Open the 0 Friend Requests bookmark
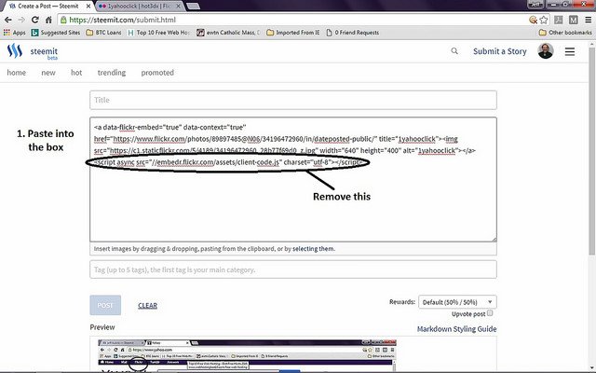This screenshot has height=373, width=596. pos(353,33)
